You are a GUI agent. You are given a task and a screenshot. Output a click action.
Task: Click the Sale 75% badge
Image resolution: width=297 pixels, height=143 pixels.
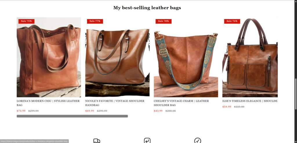(x=26, y=21)
